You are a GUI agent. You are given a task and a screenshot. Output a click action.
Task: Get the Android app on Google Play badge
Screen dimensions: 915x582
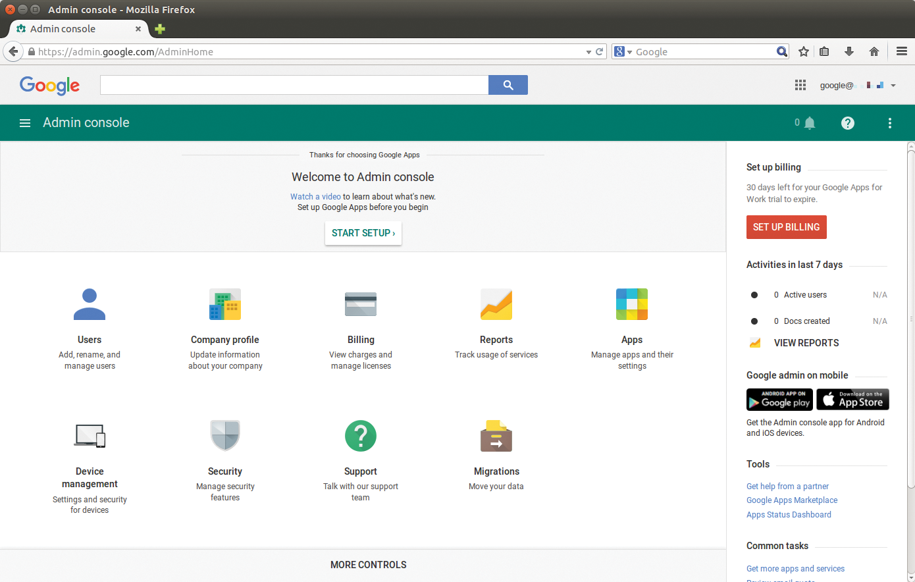[x=779, y=400]
